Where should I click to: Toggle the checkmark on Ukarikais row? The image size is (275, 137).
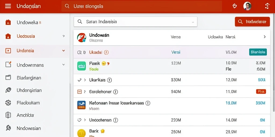79,80
